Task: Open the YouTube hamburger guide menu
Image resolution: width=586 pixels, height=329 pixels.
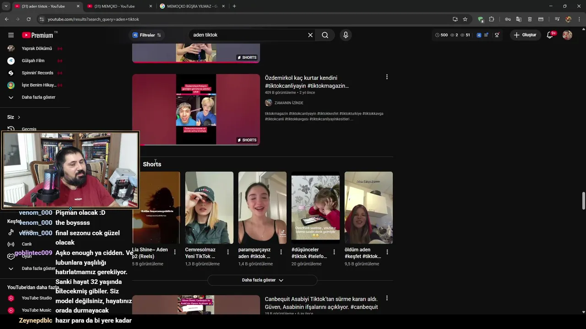Action: point(11,35)
